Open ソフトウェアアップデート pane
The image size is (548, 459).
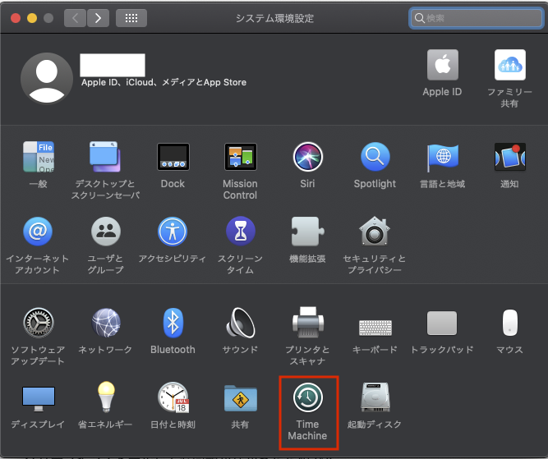coord(38,323)
